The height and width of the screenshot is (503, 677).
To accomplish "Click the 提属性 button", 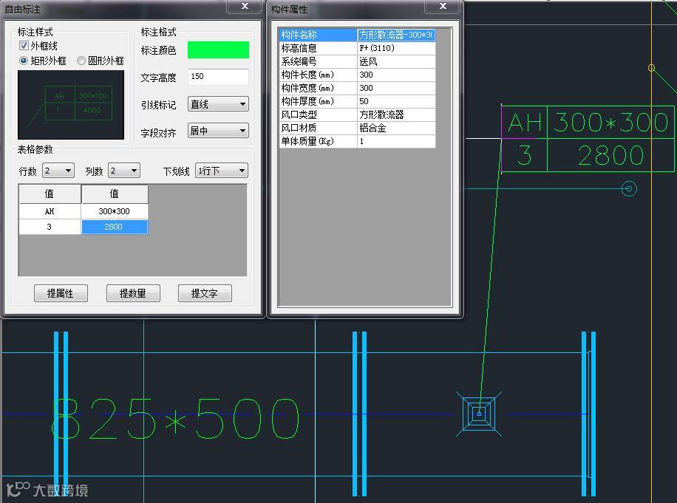I will coord(61,293).
